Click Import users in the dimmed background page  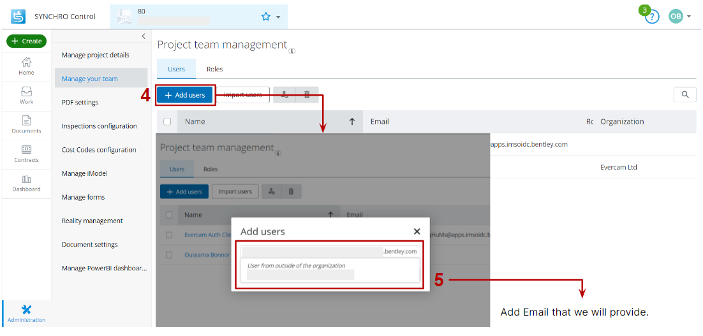click(235, 191)
